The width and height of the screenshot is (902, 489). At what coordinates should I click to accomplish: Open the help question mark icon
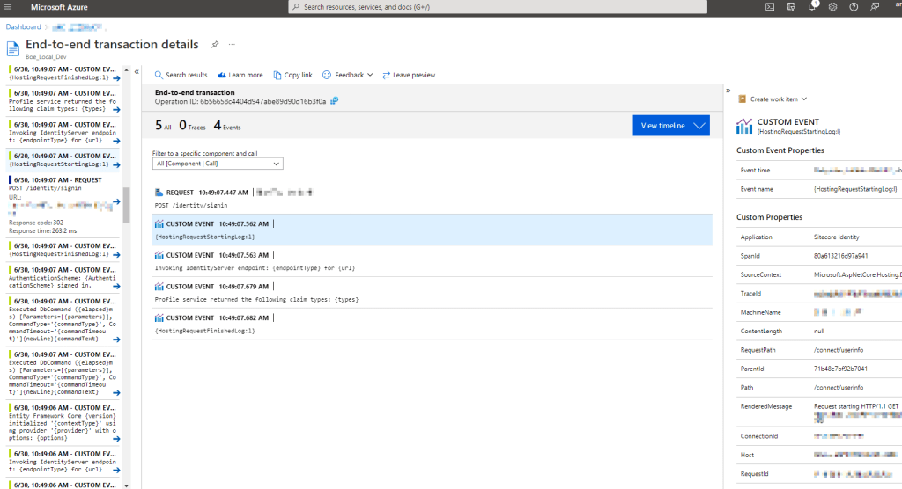point(853,7)
